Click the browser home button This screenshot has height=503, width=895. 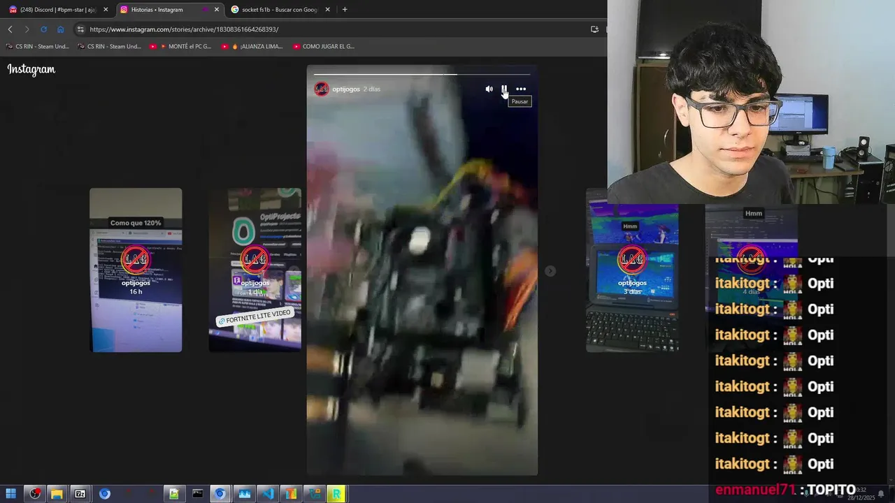[x=60, y=29]
